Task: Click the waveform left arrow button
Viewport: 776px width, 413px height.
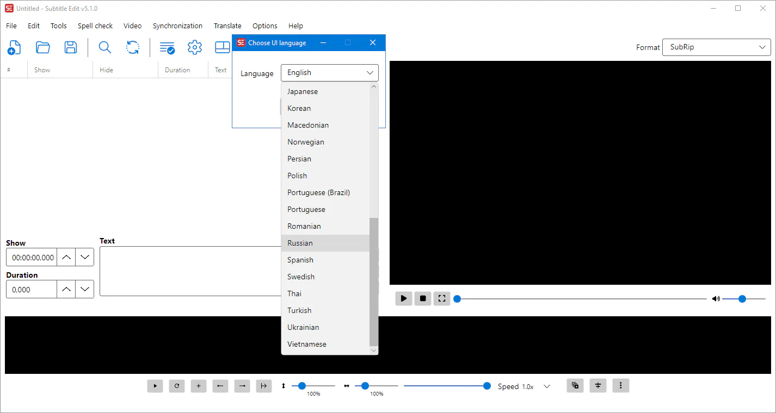Action: pyautogui.click(x=220, y=386)
